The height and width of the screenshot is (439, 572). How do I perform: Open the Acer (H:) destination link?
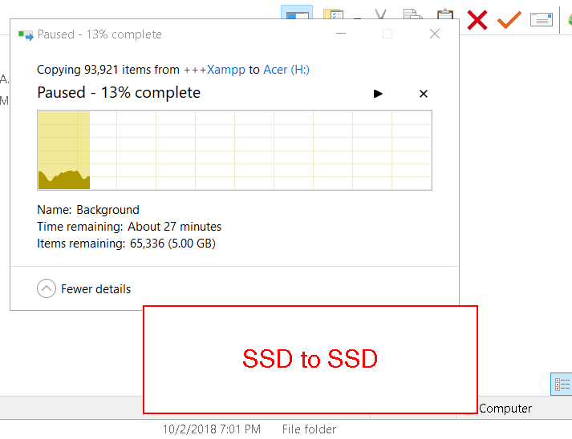pyautogui.click(x=286, y=69)
